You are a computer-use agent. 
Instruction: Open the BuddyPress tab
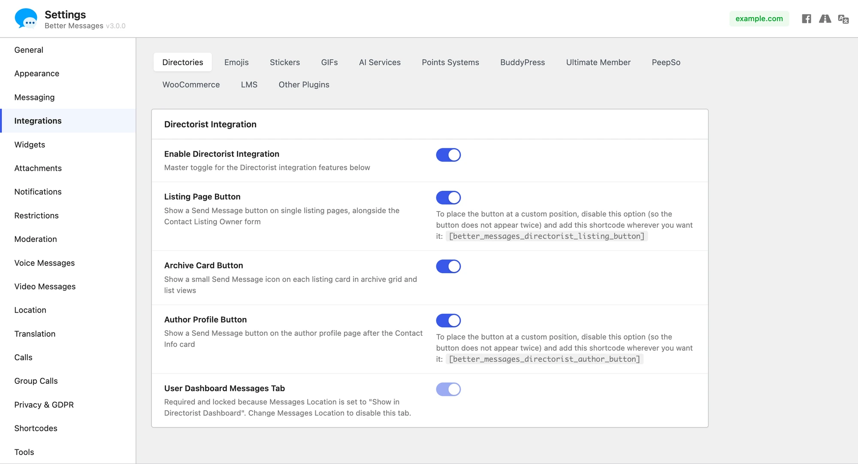(523, 62)
